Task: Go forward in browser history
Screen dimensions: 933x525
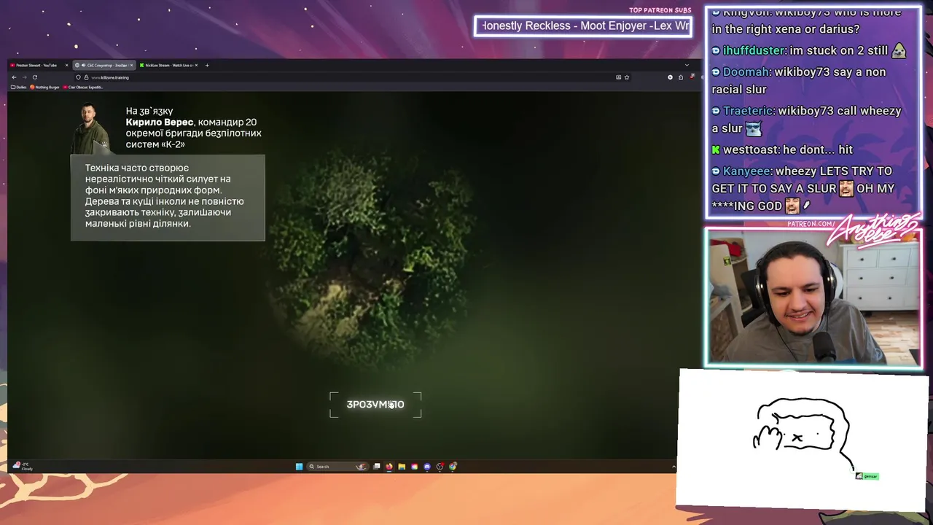Action: point(24,77)
